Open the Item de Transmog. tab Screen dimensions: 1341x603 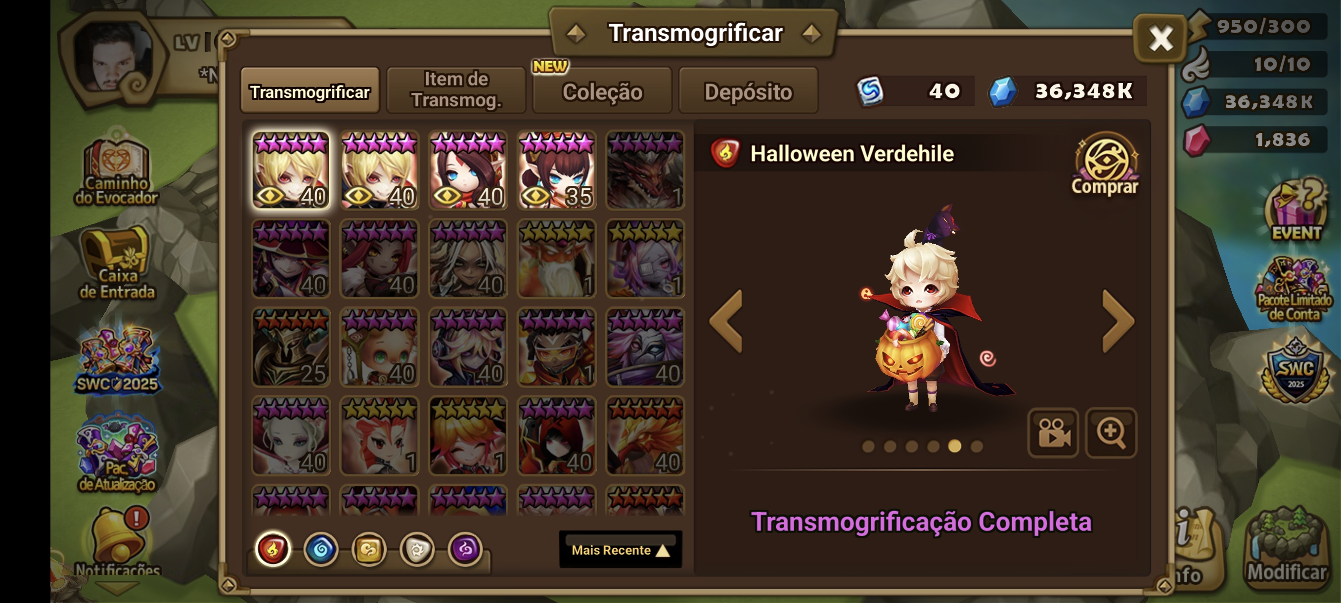pos(456,90)
